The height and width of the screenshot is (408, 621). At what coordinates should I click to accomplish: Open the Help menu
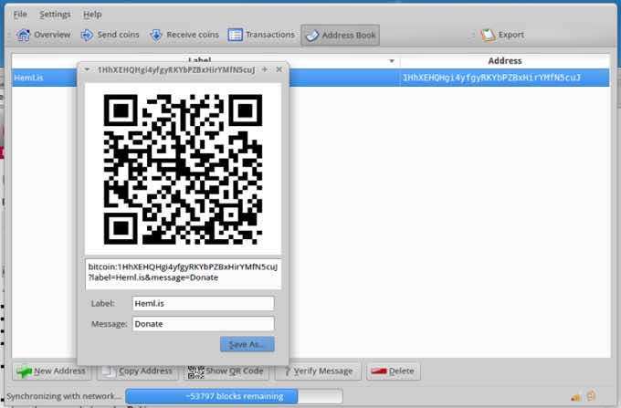(x=92, y=15)
